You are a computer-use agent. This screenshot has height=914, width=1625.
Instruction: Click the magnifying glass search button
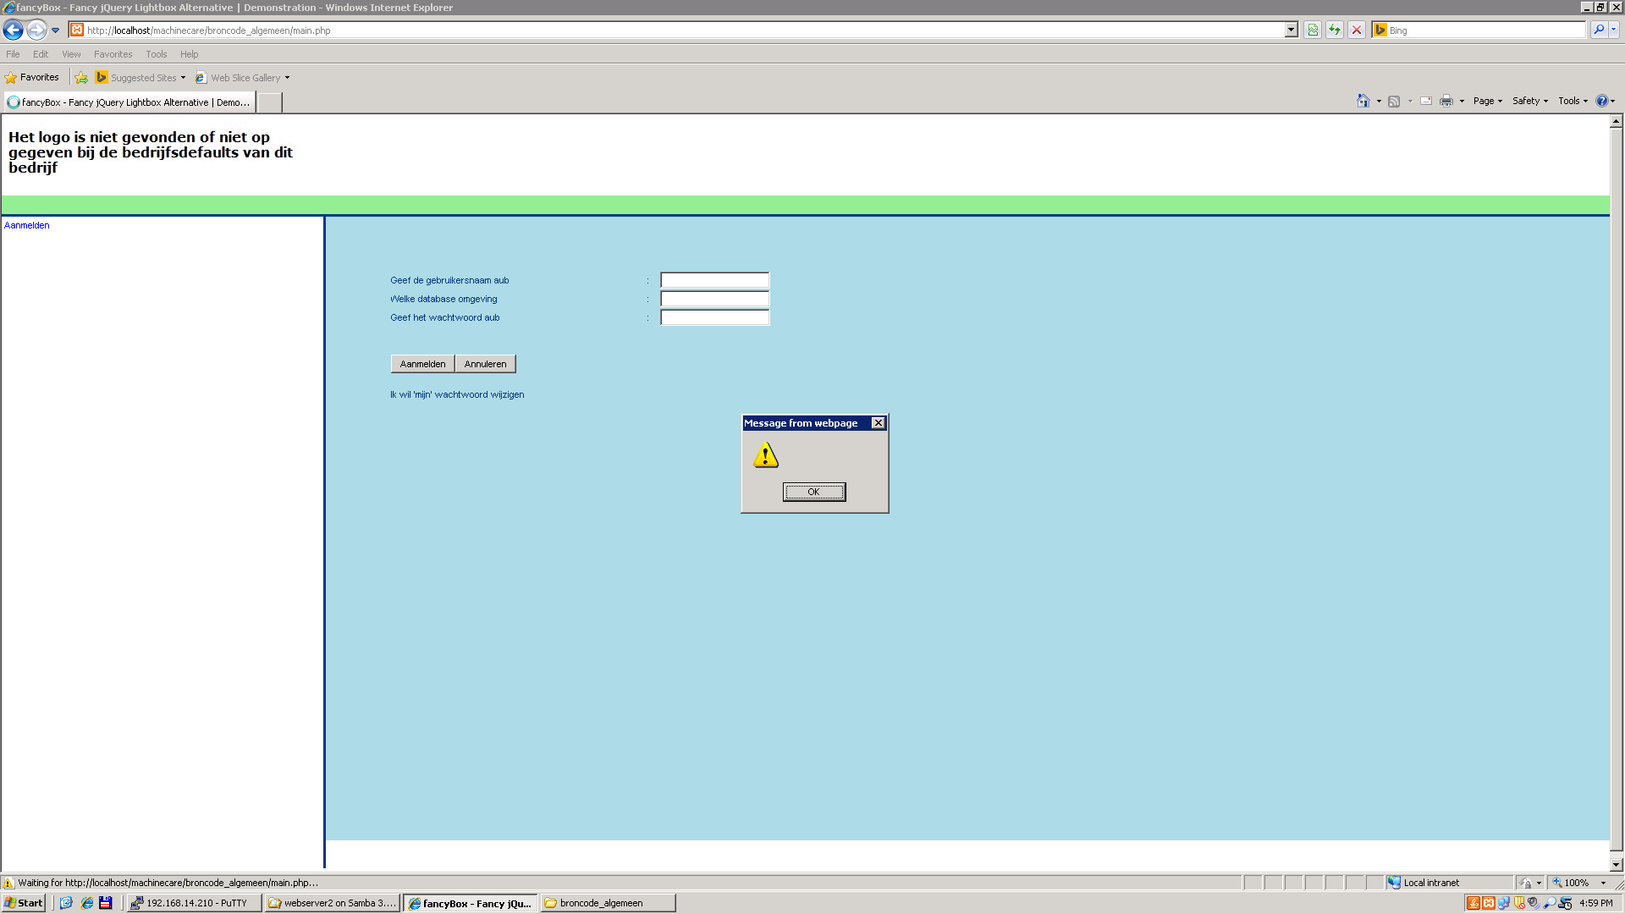(x=1598, y=30)
